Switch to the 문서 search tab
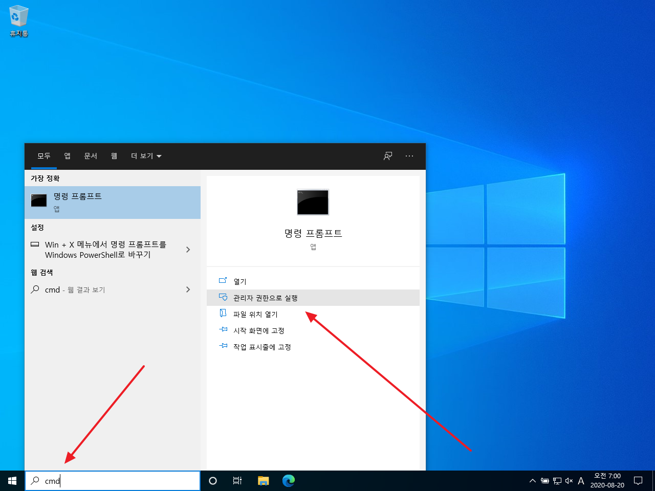 [x=91, y=156]
